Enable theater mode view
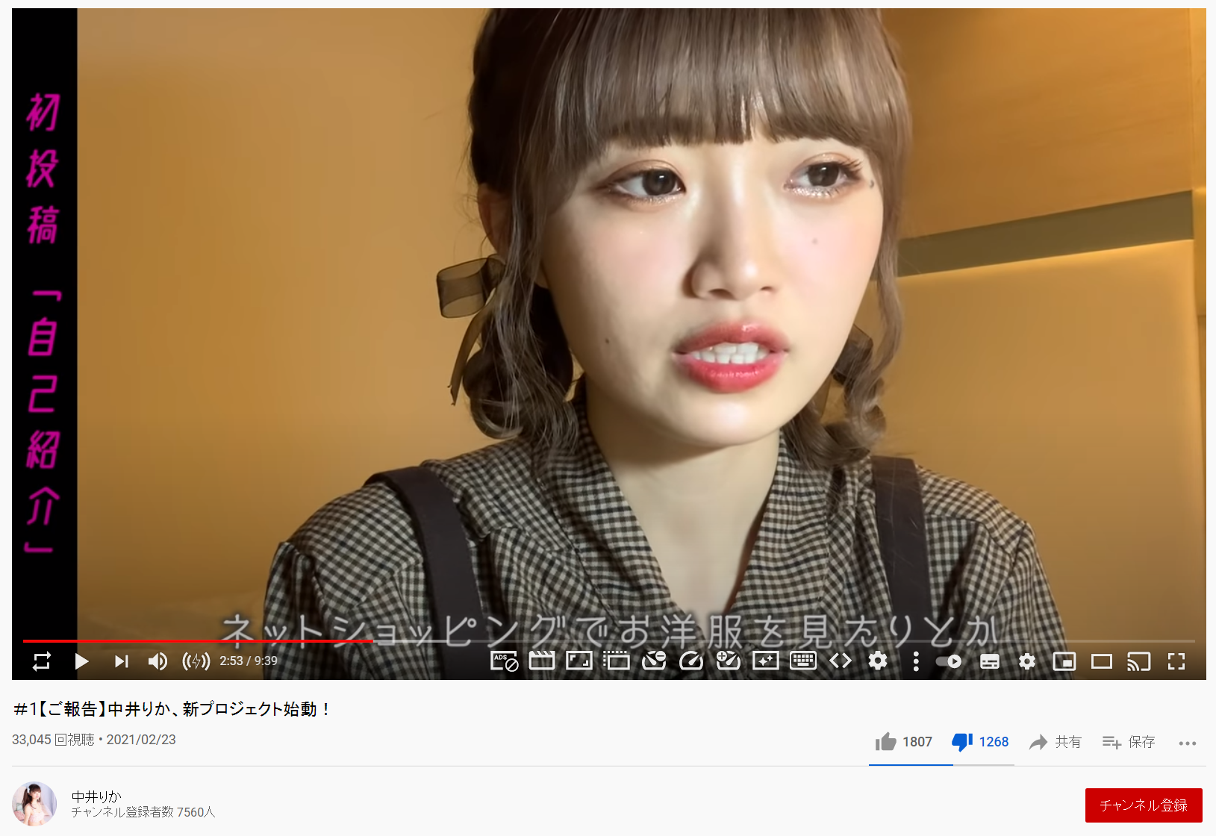Image resolution: width=1216 pixels, height=836 pixels. click(x=1102, y=661)
